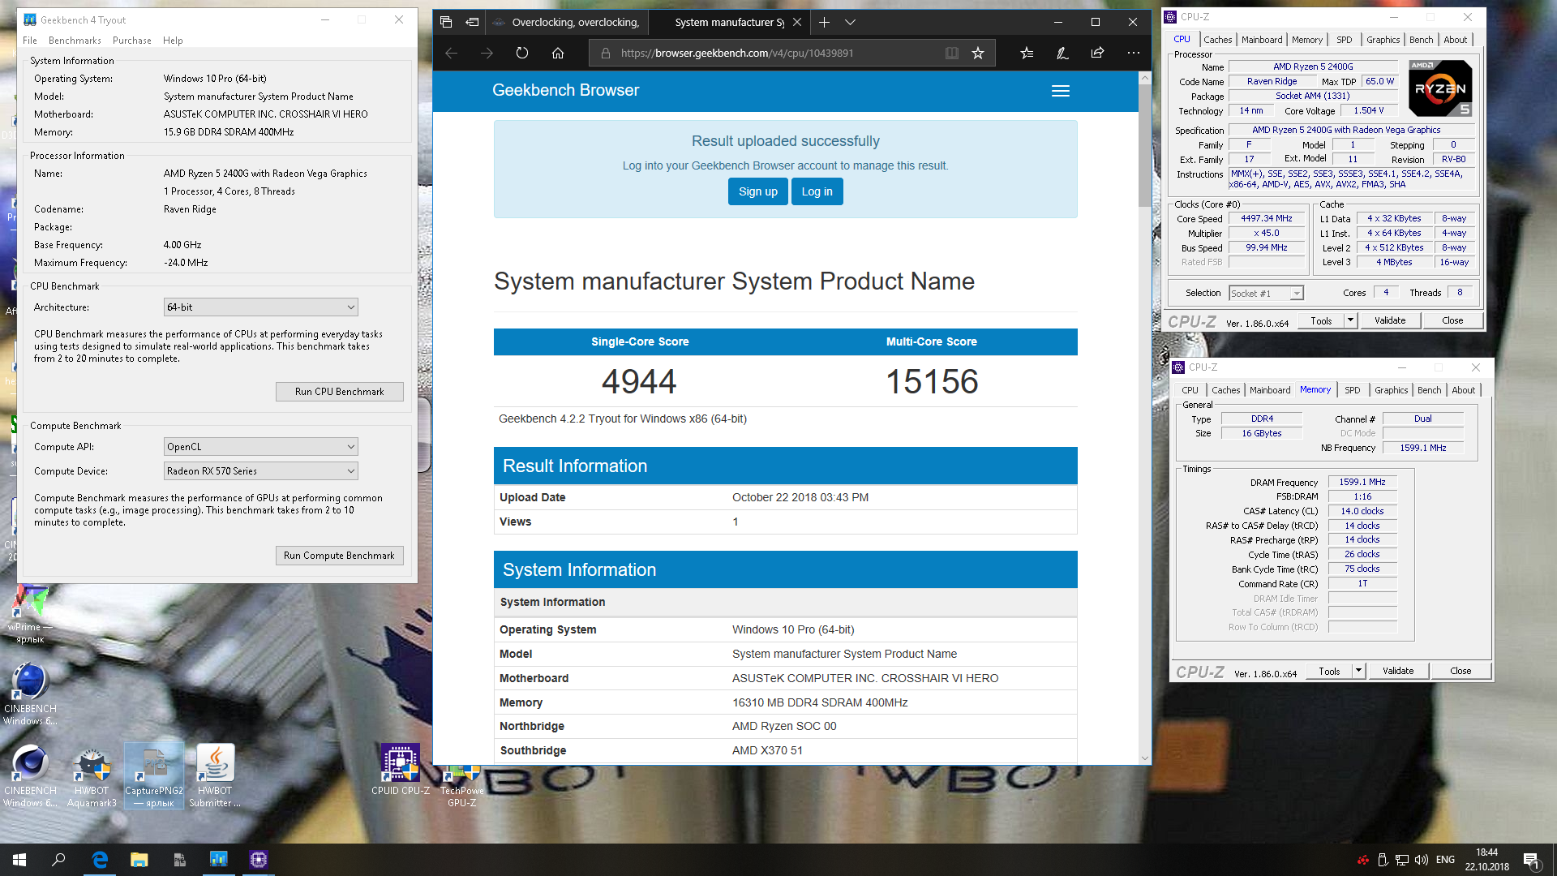Open the Edge favorites hub icon

point(1027,54)
